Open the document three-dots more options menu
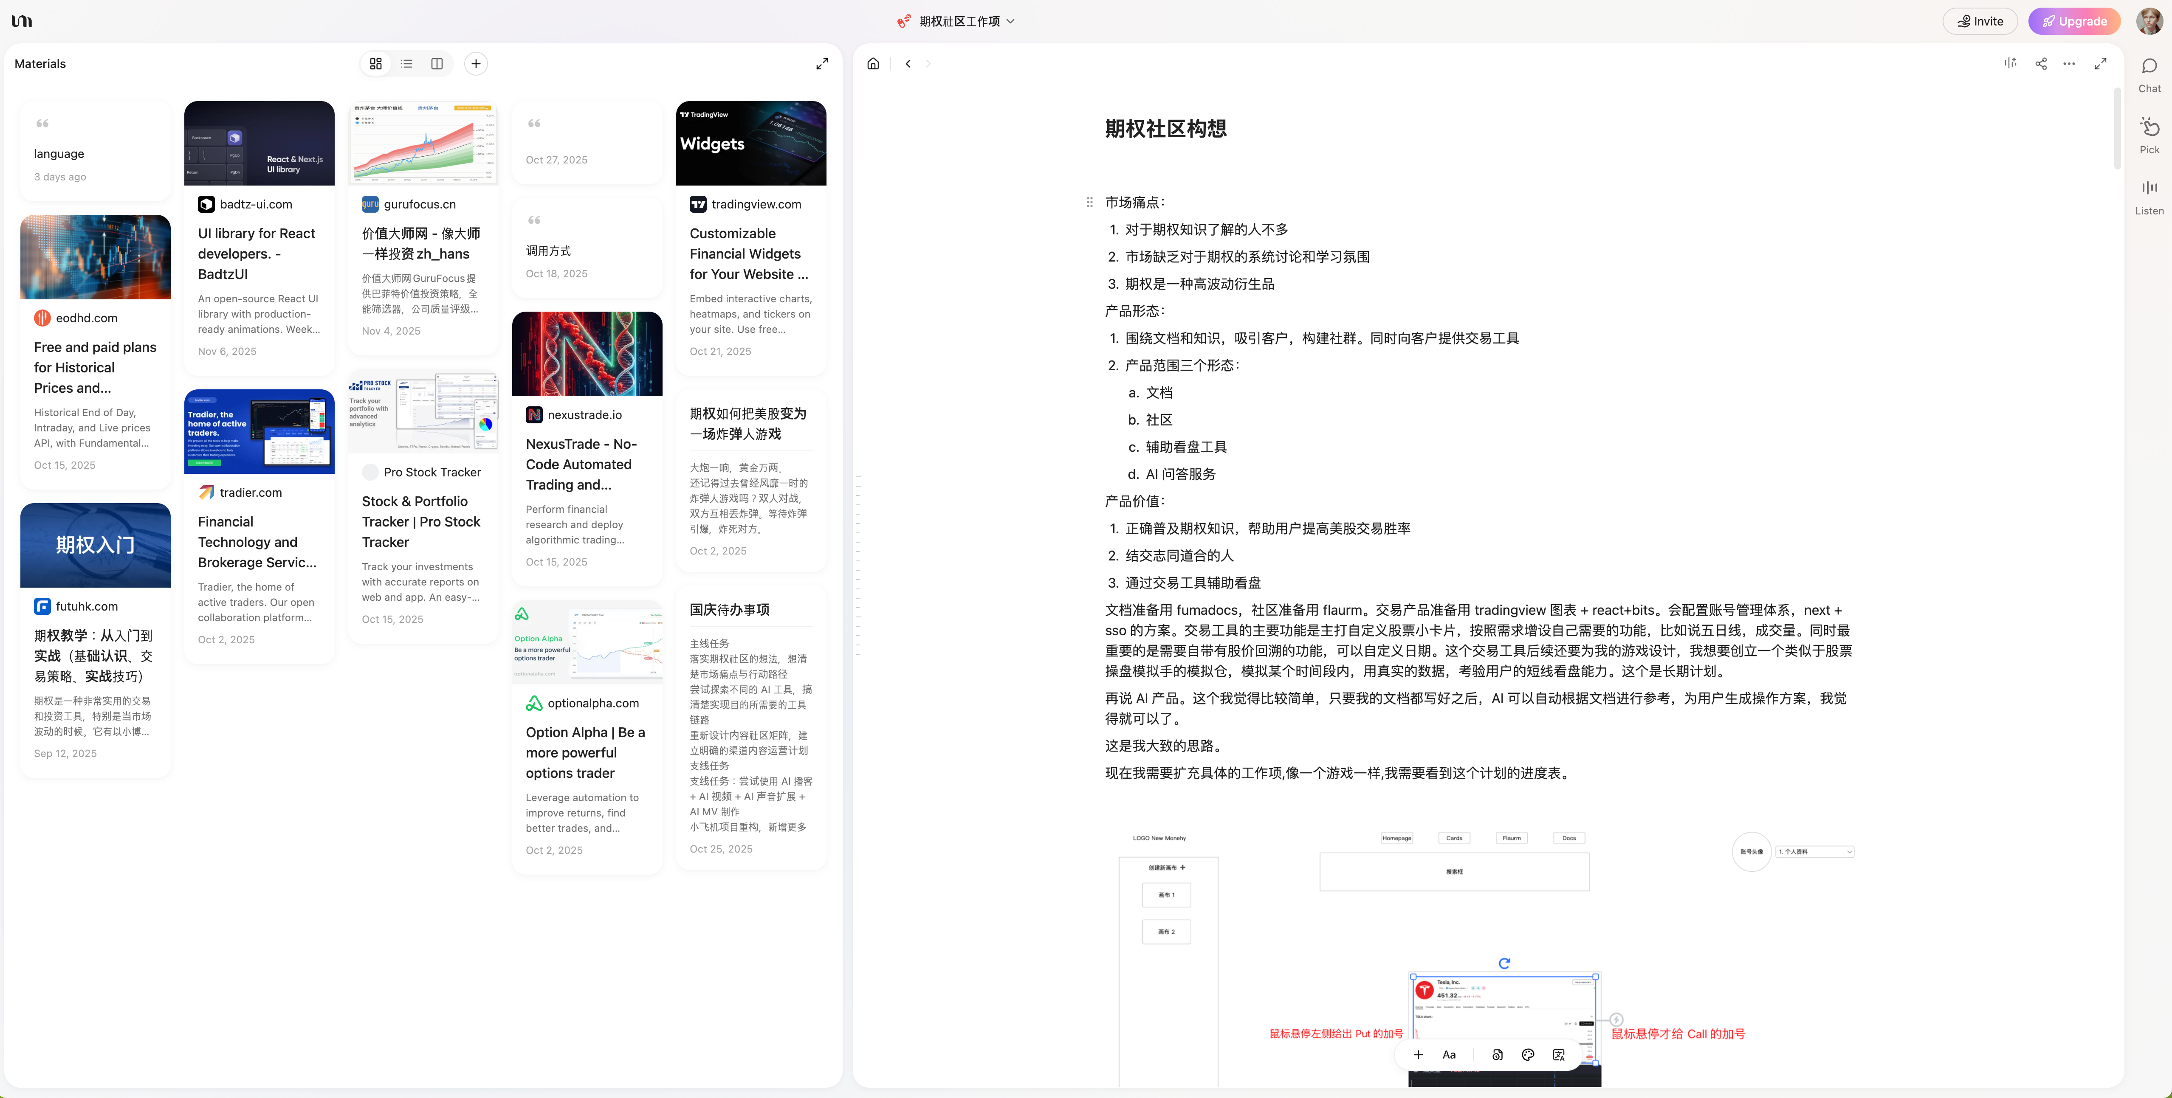The width and height of the screenshot is (2172, 1098). [2068, 64]
